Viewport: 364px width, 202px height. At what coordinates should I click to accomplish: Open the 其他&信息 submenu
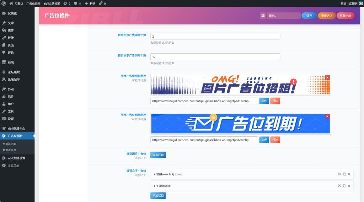pyautogui.click(x=9, y=150)
